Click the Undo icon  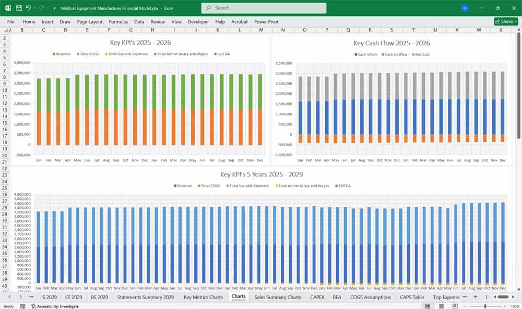tap(30, 8)
